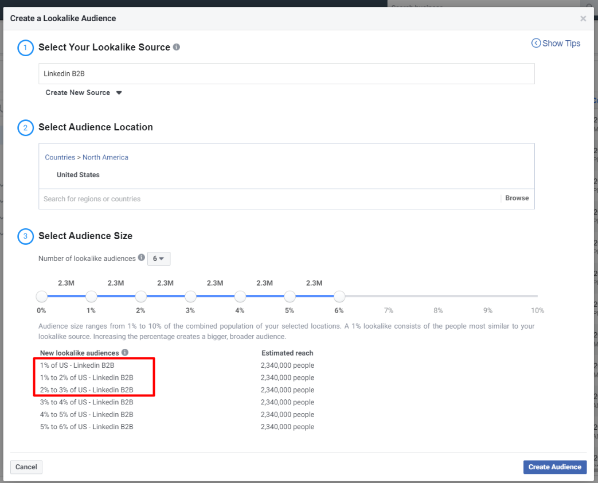Select the 2% to 3% of US row
Screen dimensions: 598x483
tap(87, 390)
